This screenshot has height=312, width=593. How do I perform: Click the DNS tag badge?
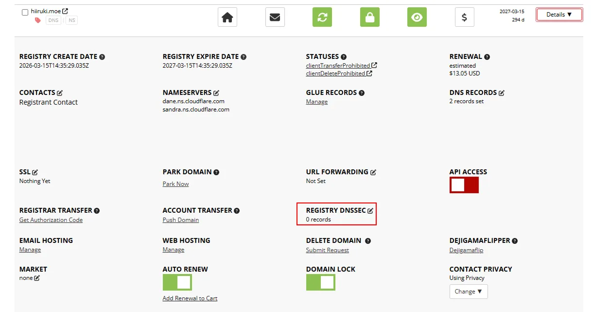(53, 20)
